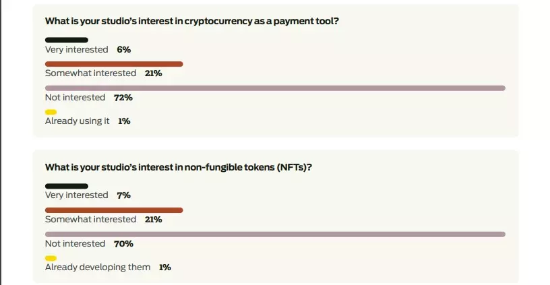Viewport: 550px width, 285px height.
Task: Click the 21% value in the NFT chart
Action: 153,220
